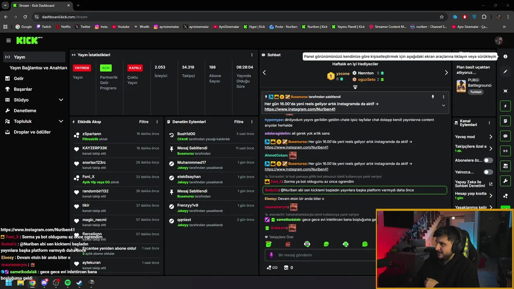
Task: Click the pin icon on the pinned message
Action: 432,97
